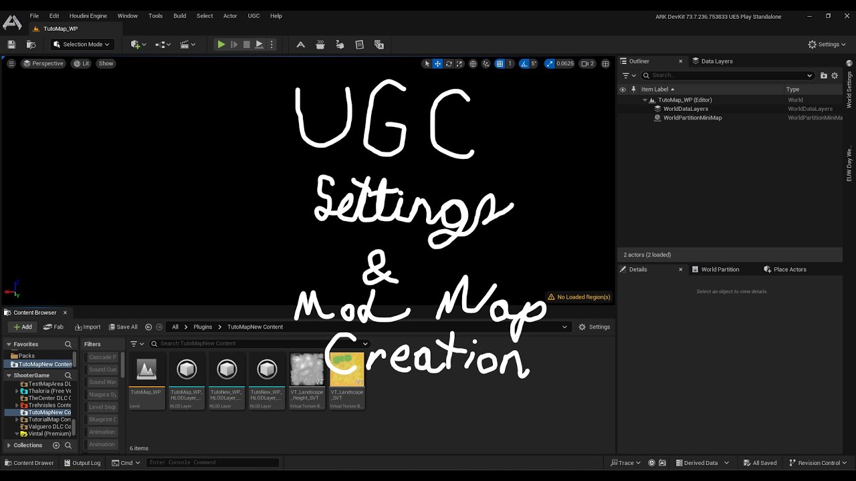Open the UGC menu

(253, 15)
